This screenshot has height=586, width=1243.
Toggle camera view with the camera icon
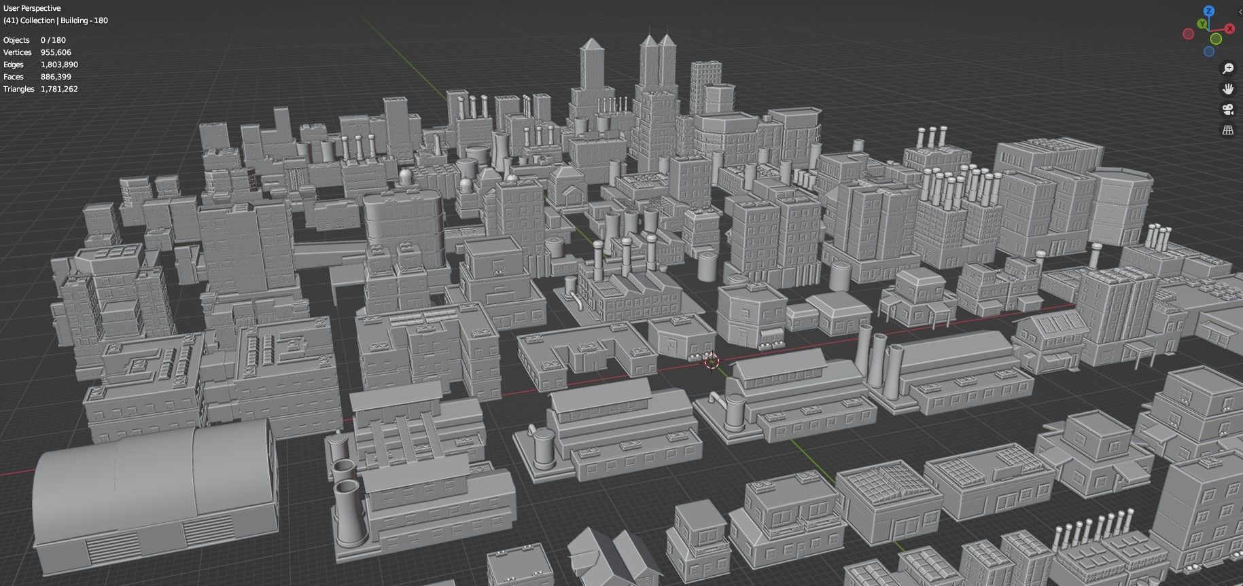tap(1228, 109)
